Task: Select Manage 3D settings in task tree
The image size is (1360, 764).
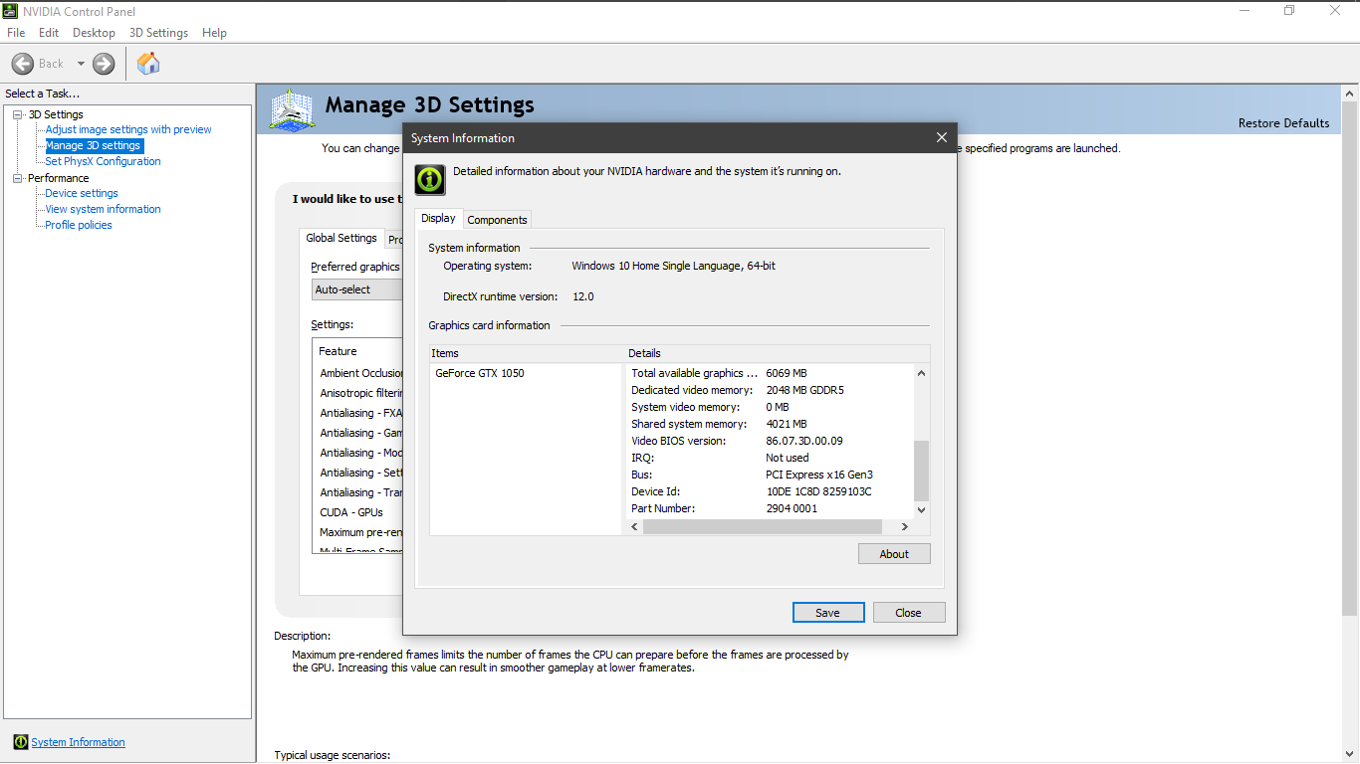Action: pos(94,145)
